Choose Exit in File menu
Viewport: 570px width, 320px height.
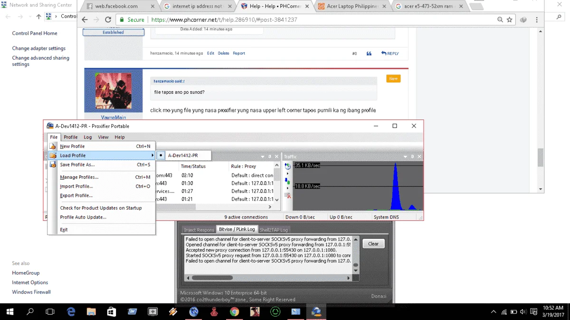[x=101, y=229]
